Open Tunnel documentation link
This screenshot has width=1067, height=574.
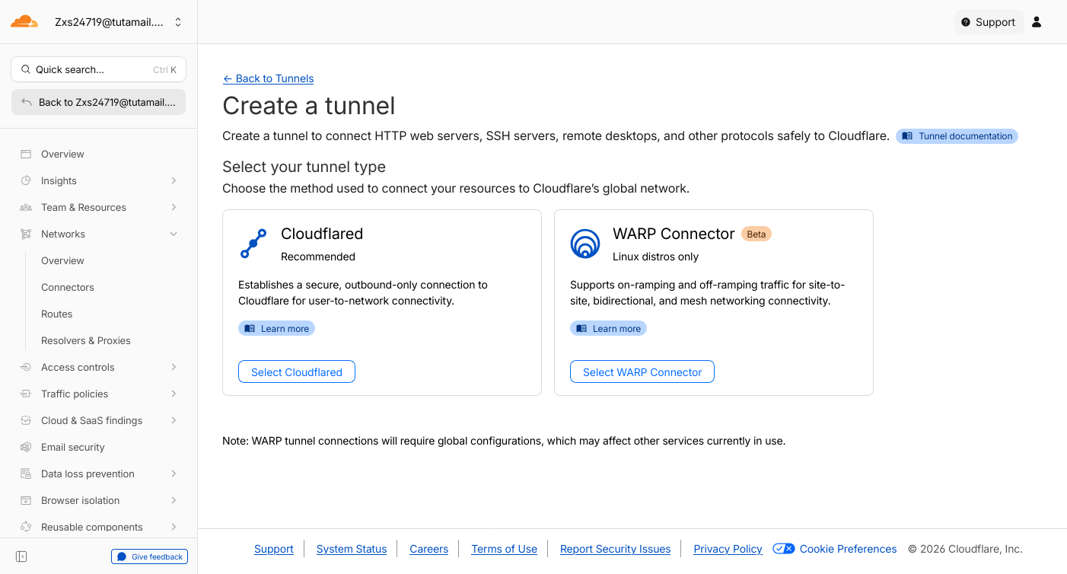[957, 136]
